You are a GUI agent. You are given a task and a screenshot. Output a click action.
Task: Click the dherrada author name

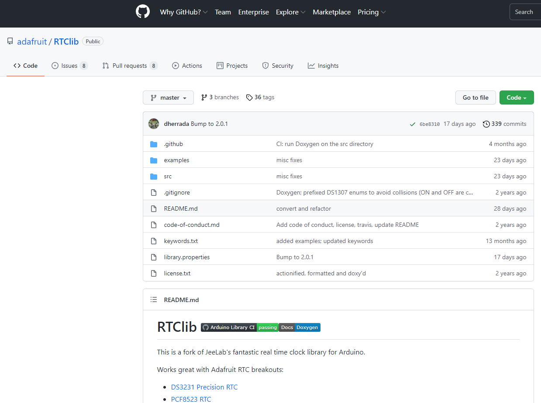[x=176, y=124]
